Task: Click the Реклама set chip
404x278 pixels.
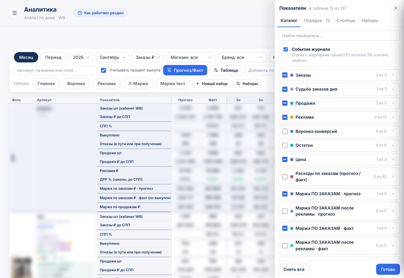Action: [x=107, y=84]
